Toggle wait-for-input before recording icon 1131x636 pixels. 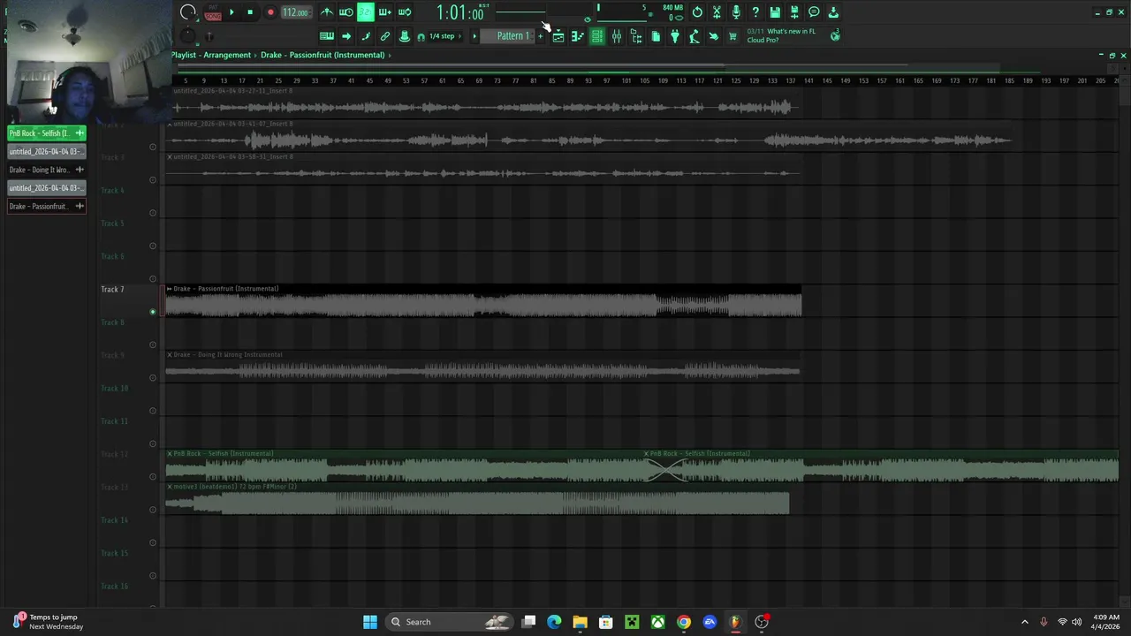(346, 12)
